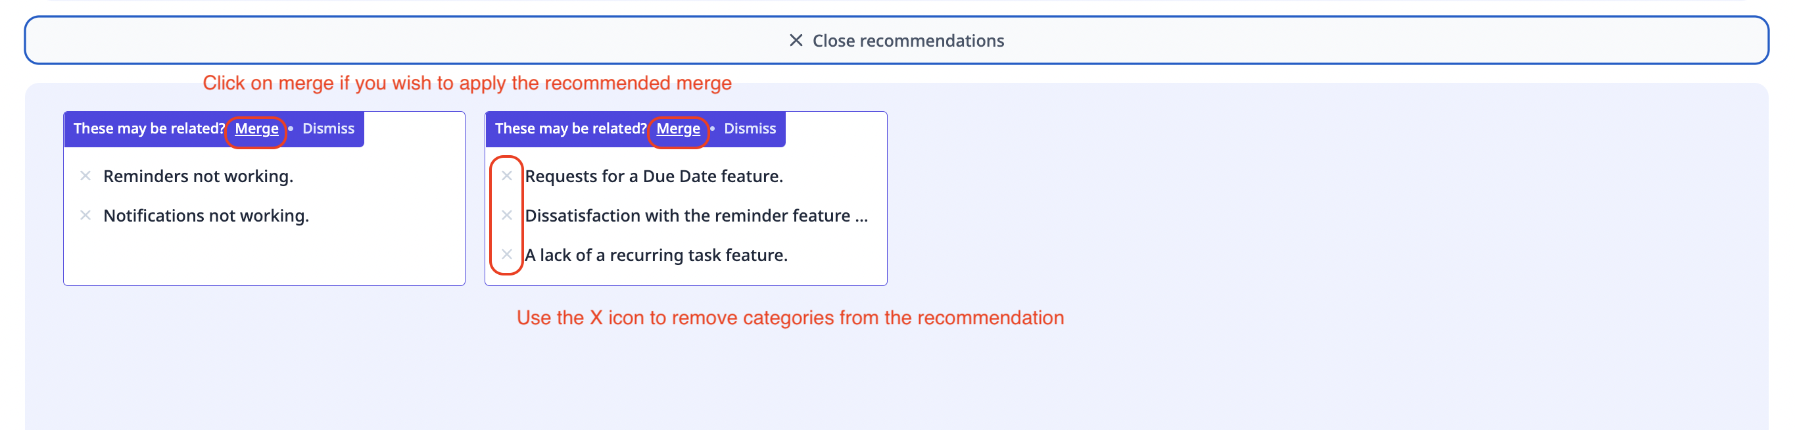Image resolution: width=1795 pixels, height=430 pixels.
Task: Click second card's "These may be related?" header
Action: pos(570,128)
